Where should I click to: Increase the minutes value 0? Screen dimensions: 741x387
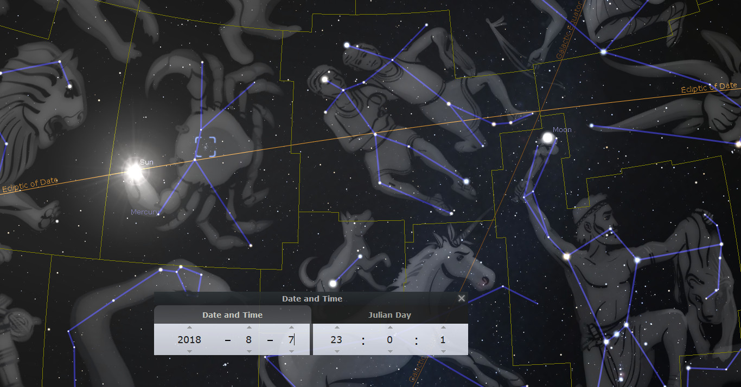(x=390, y=327)
